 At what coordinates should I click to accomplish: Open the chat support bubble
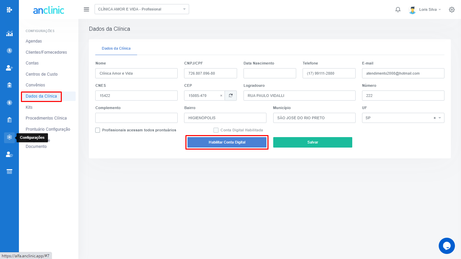coord(447,246)
